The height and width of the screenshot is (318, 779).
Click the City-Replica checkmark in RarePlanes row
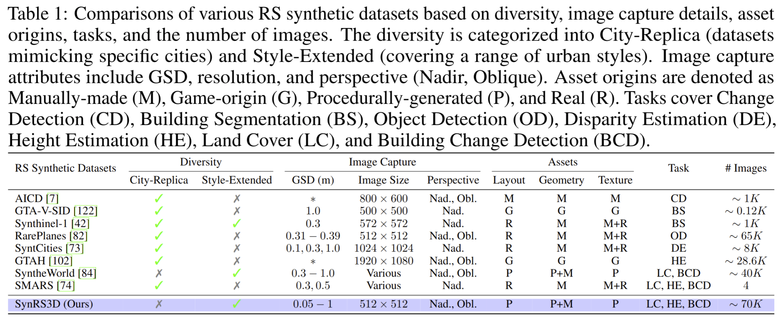[x=158, y=236]
